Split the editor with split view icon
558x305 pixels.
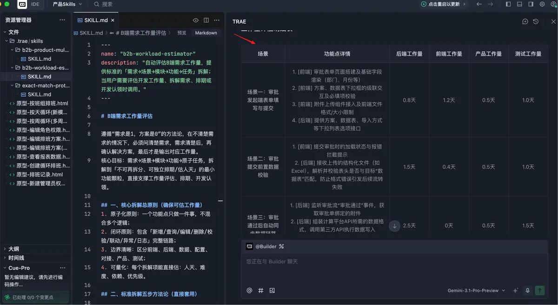tap(206, 20)
